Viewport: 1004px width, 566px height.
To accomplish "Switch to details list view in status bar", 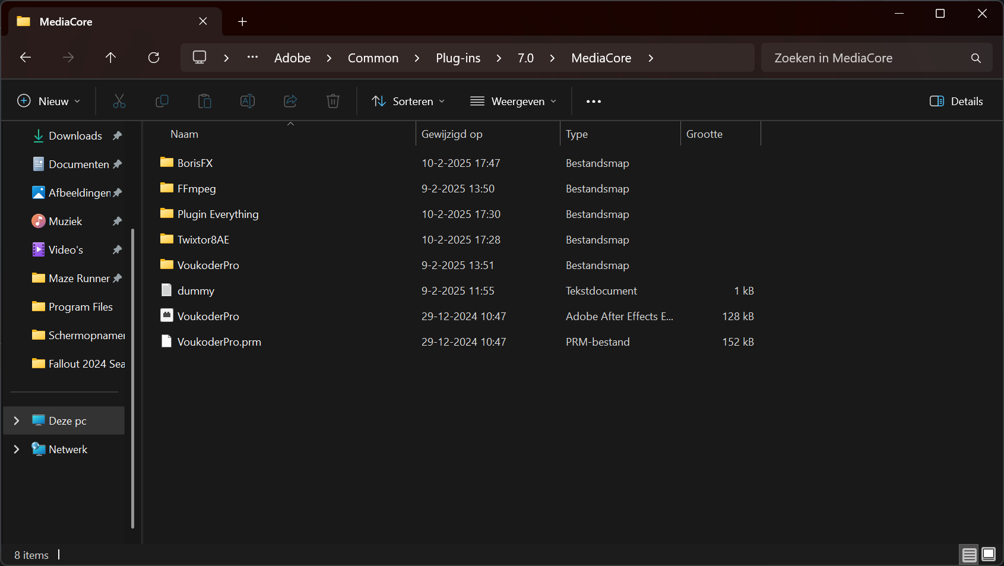I will [969, 555].
